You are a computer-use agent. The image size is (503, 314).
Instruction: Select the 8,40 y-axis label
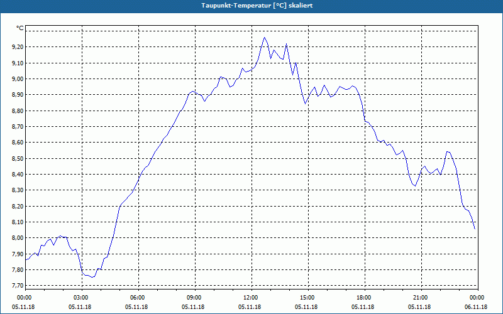pyautogui.click(x=18, y=175)
